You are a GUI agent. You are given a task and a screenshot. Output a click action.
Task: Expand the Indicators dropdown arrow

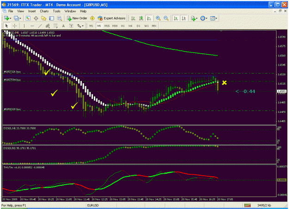pos(197,18)
